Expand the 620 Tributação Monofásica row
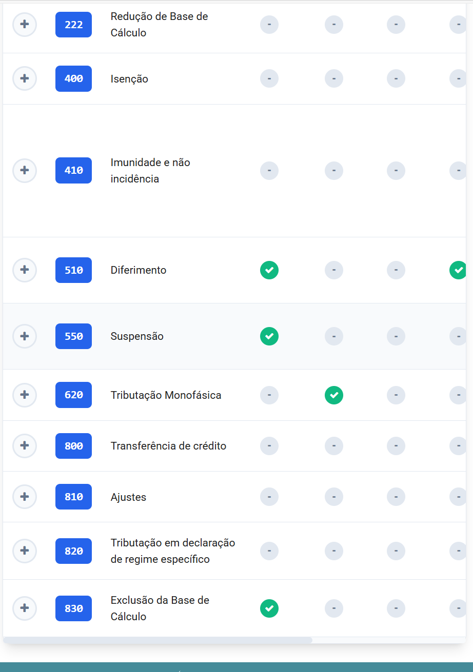 [25, 395]
